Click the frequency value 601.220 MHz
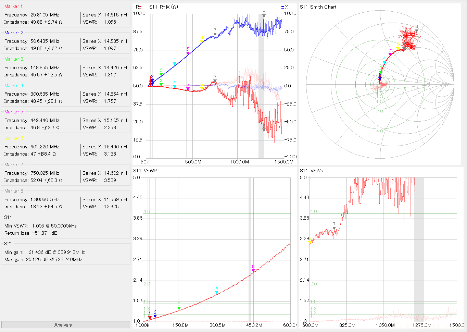The image size is (467, 332). click(x=45, y=147)
